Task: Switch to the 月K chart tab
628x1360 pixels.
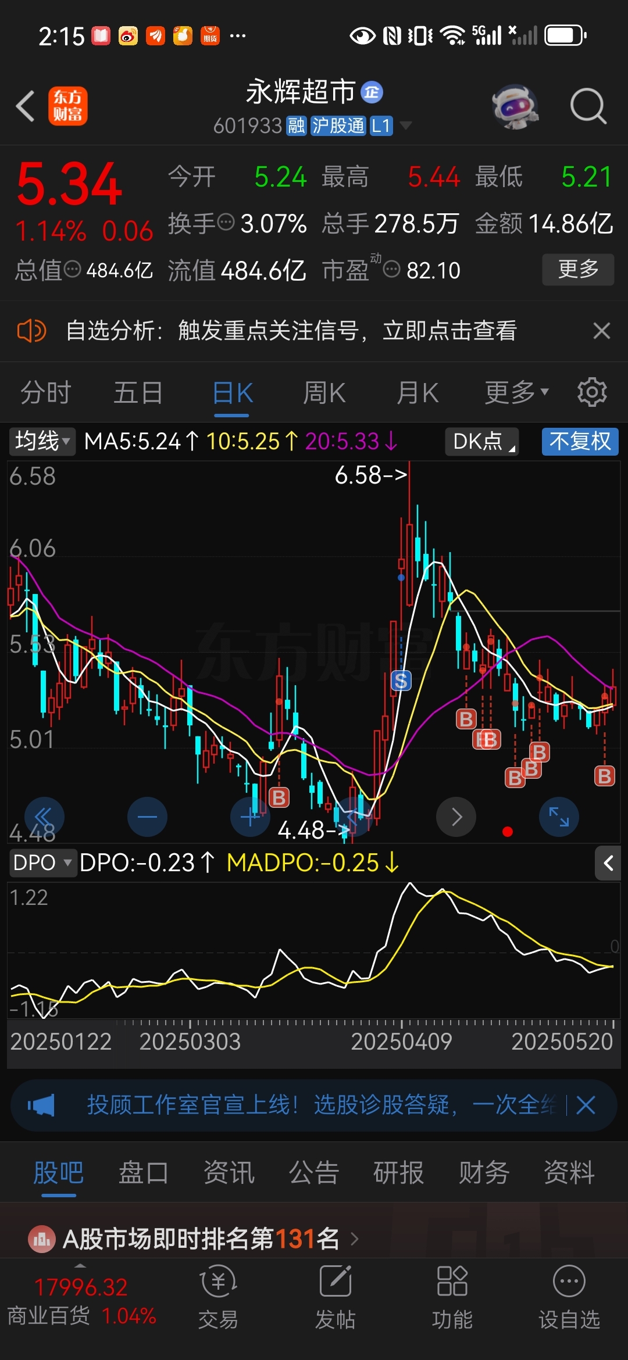Action: pyautogui.click(x=418, y=393)
